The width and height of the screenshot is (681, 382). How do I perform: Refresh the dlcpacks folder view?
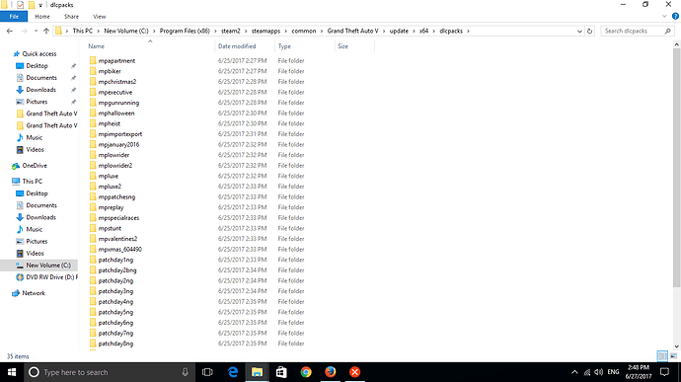(589, 32)
